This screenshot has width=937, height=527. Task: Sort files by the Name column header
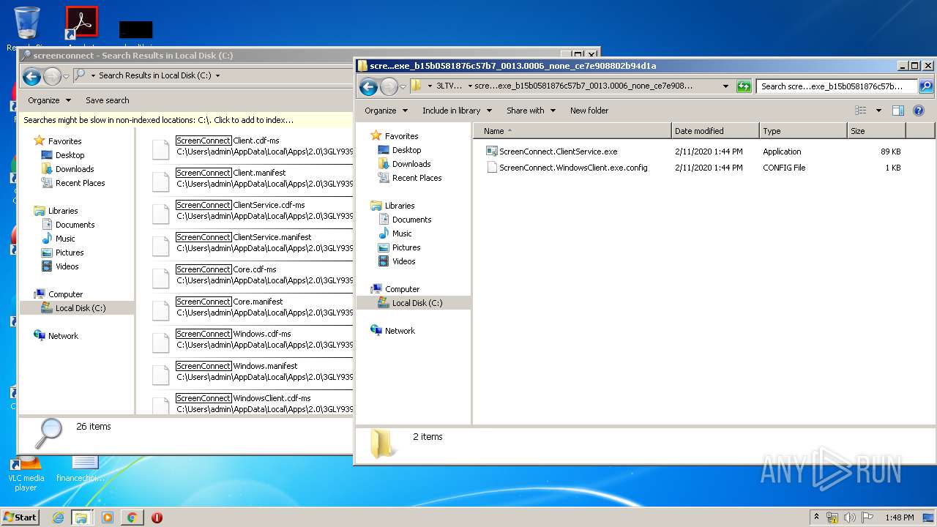pos(572,131)
